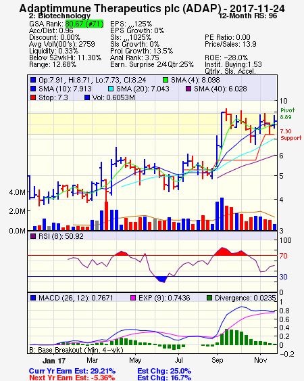Click the Range: 12.68% text
Image resolution: width=304 pixels, height=381 pixels.
pyautogui.click(x=53, y=65)
